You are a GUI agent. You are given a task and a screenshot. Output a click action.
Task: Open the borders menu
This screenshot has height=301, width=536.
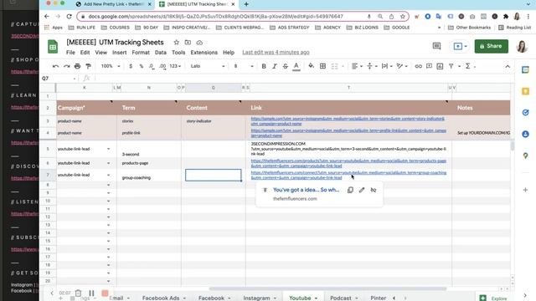(x=322, y=66)
